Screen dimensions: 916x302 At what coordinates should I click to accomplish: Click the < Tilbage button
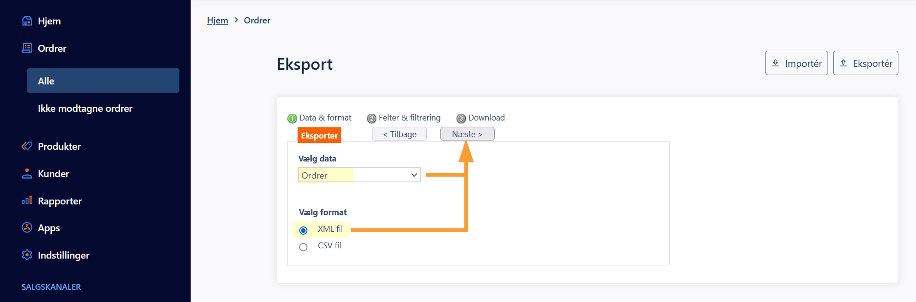click(399, 134)
